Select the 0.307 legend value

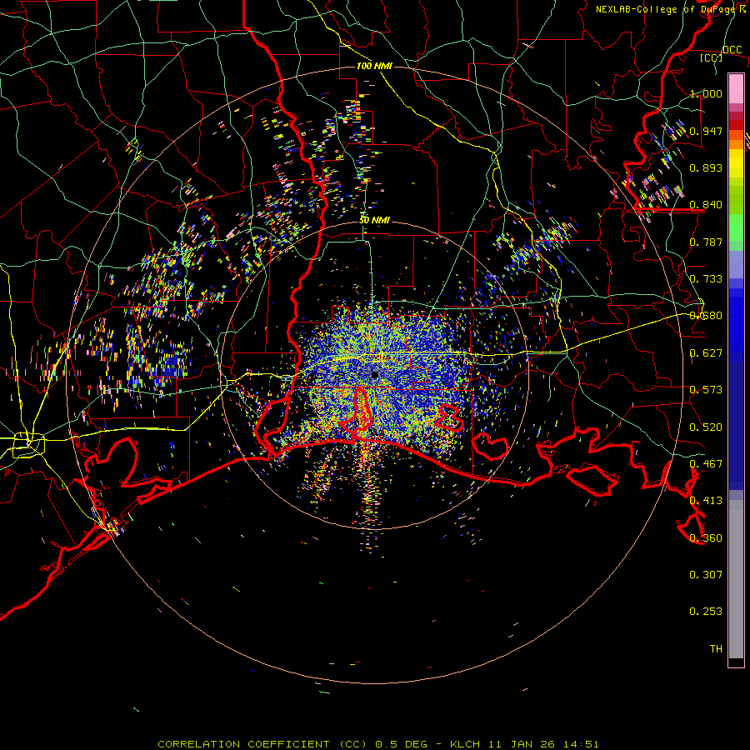pyautogui.click(x=706, y=575)
